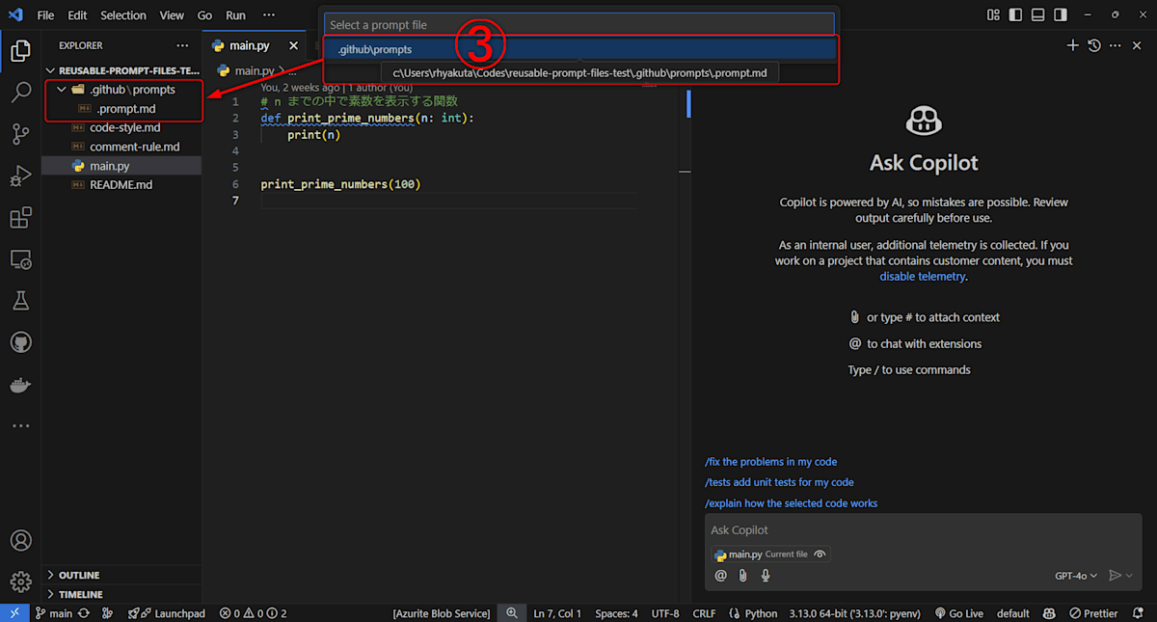Screen dimensions: 1157x622
Task: Open Prettier status in status bar
Action: (x=1093, y=613)
